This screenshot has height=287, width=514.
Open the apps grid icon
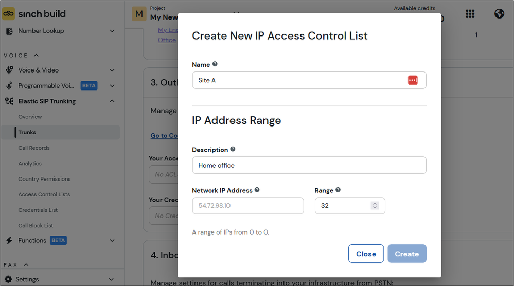point(470,14)
